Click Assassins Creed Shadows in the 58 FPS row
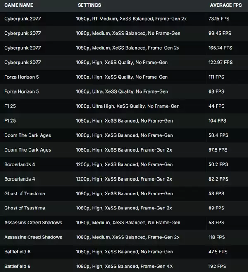 click(33, 223)
